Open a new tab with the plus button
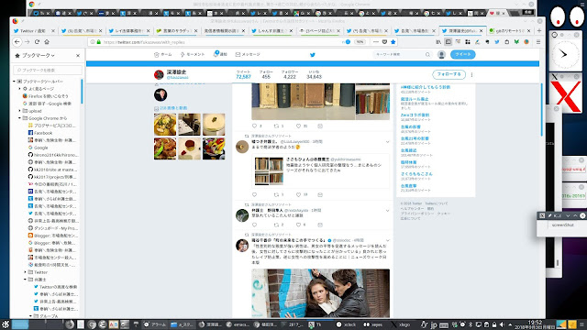The image size is (587, 330). point(539,30)
